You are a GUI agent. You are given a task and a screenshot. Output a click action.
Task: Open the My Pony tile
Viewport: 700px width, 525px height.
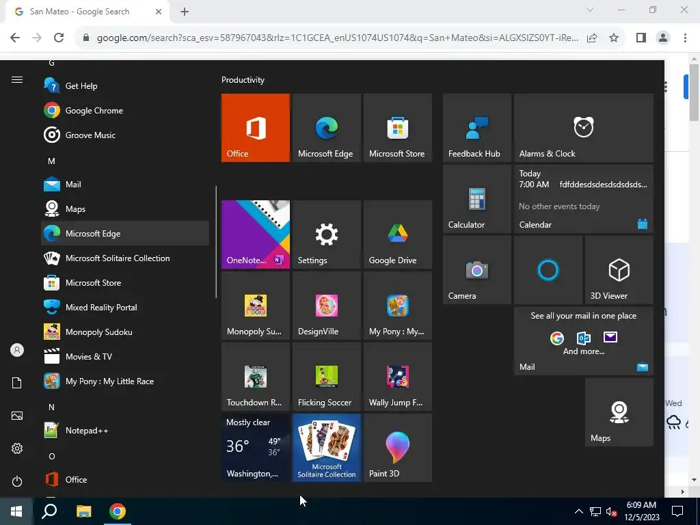398,306
